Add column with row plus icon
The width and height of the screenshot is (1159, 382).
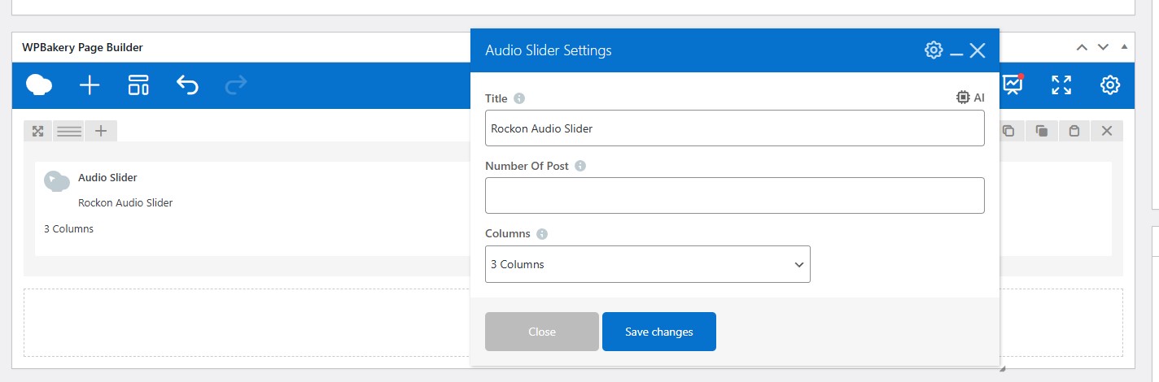(101, 131)
